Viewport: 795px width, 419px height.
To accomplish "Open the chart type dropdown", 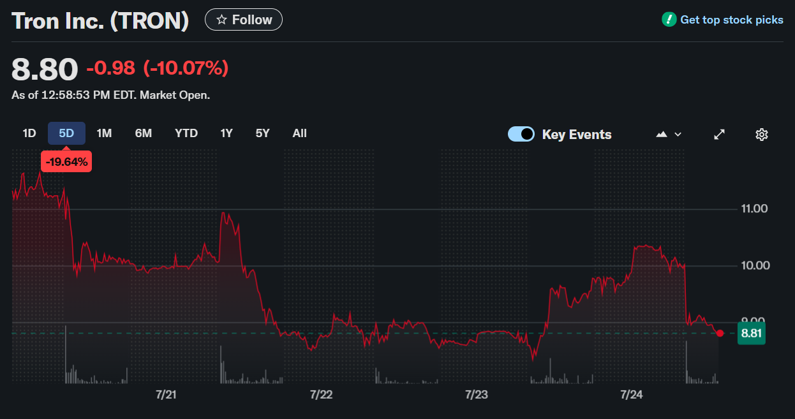I will 669,134.
